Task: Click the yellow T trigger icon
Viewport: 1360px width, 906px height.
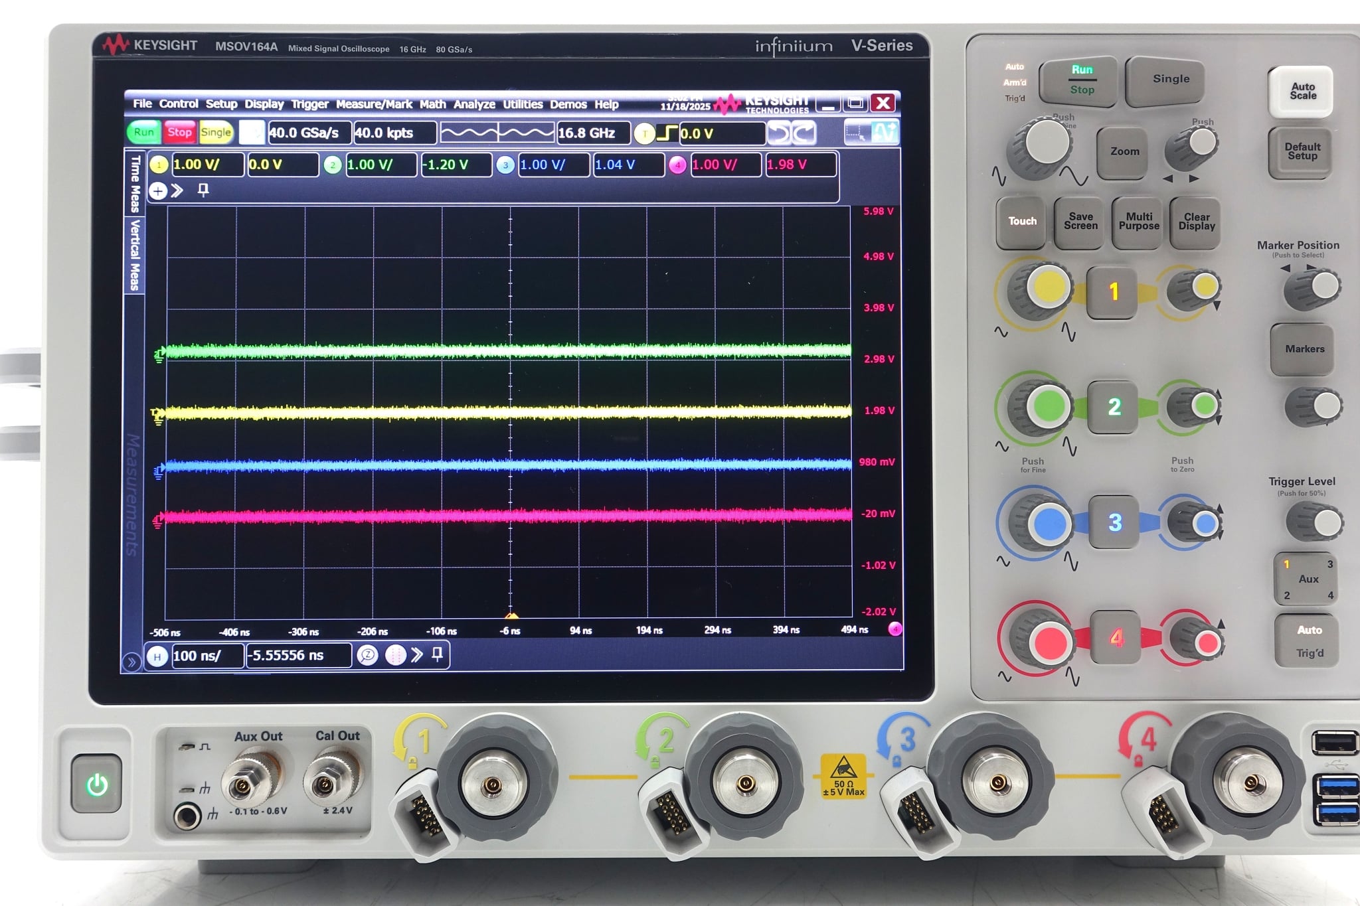Action: click(644, 133)
